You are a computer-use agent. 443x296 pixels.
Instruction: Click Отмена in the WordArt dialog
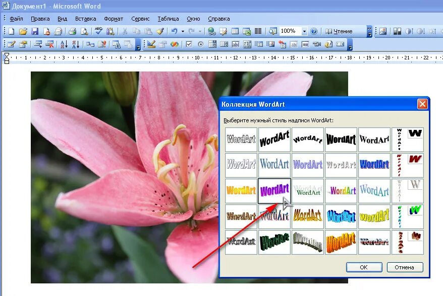(405, 267)
